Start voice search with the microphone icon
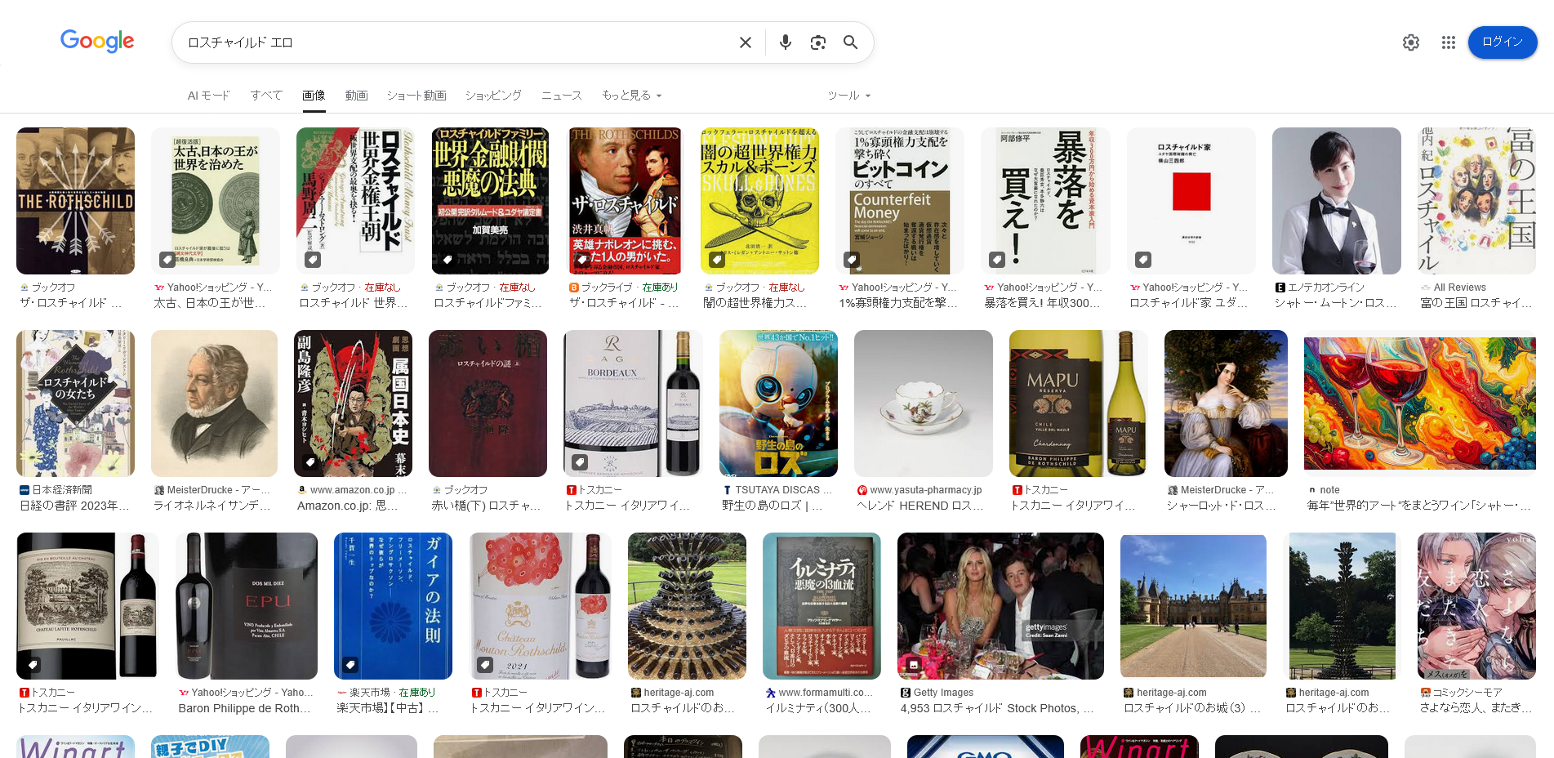Image resolution: width=1554 pixels, height=758 pixels. tap(785, 42)
